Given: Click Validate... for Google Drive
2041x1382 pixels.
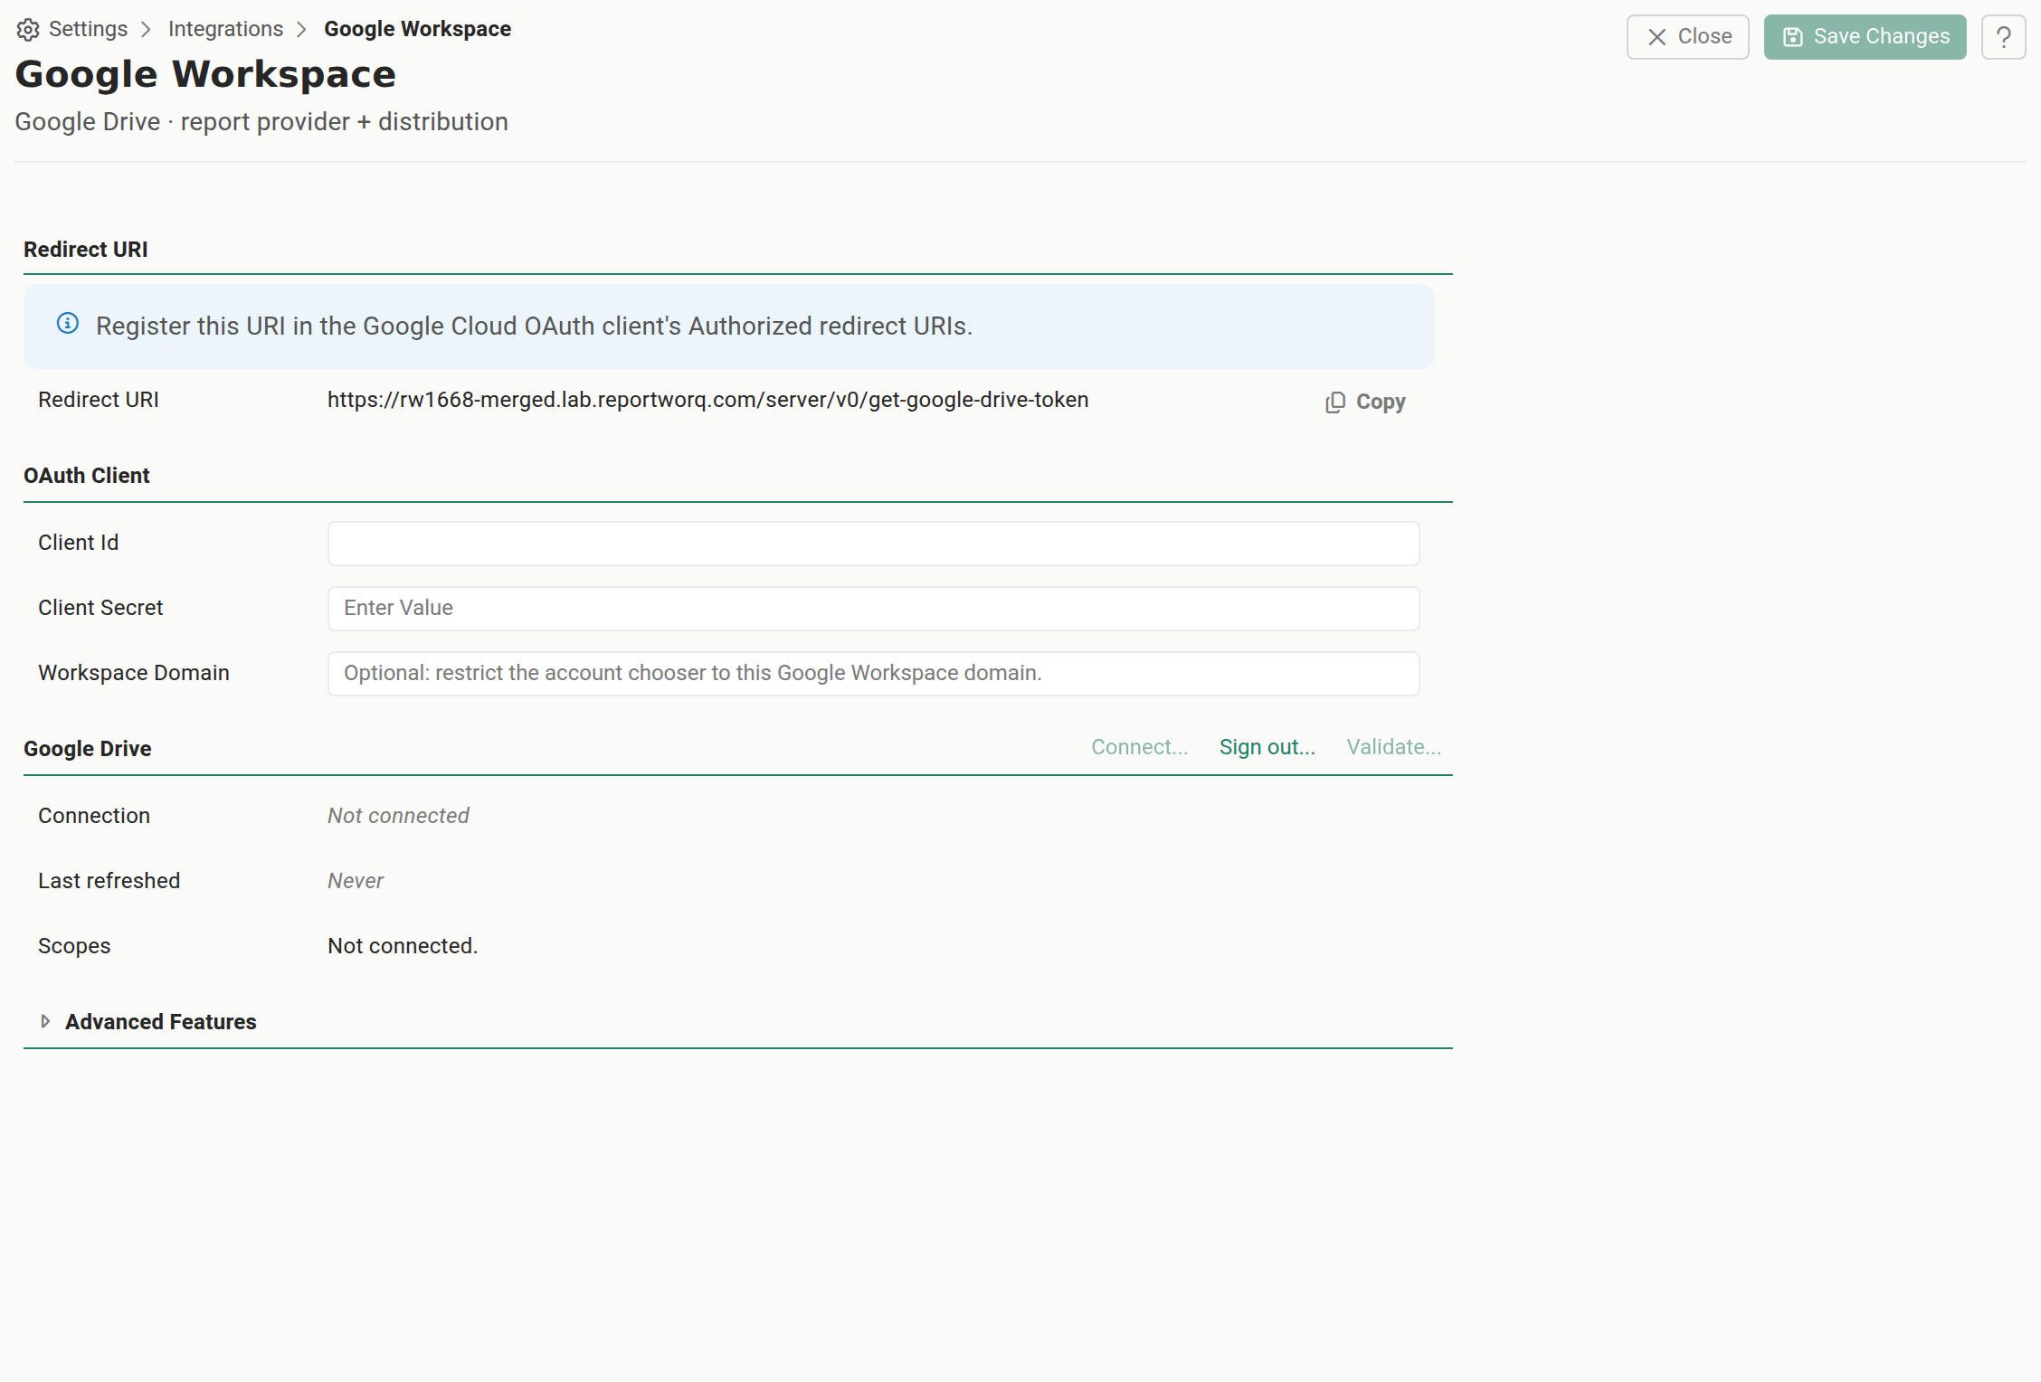Looking at the screenshot, I should click(x=1393, y=747).
